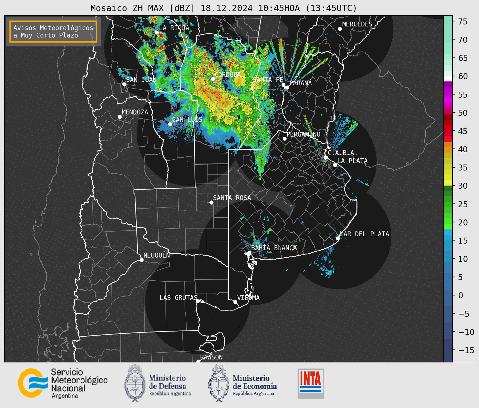Click the BAHIA BLANCA label text
The image size is (479, 408).
click(274, 248)
